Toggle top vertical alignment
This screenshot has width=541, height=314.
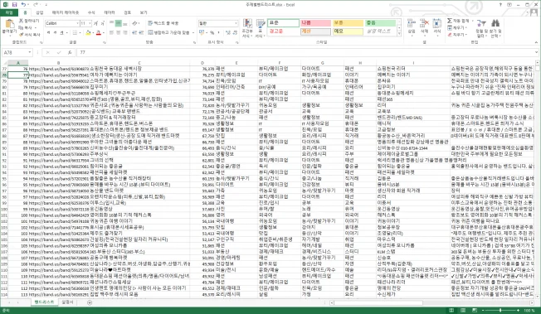pyautogui.click(x=111, y=23)
